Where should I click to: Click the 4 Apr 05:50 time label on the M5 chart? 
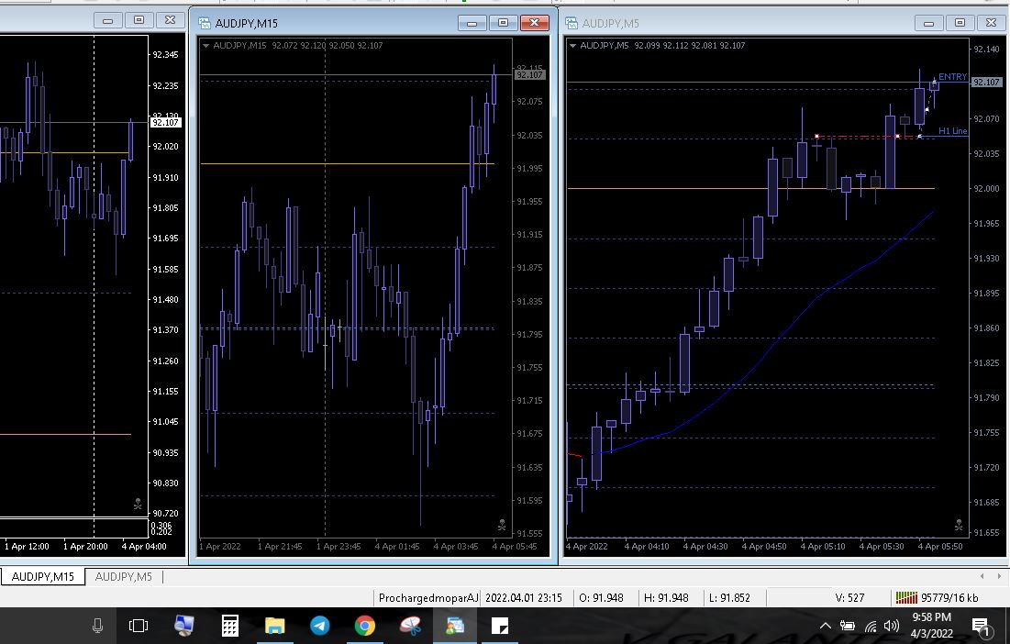click(x=939, y=546)
